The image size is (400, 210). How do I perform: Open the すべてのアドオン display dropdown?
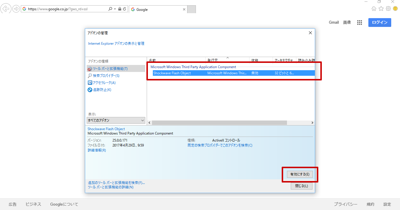[x=116, y=120]
